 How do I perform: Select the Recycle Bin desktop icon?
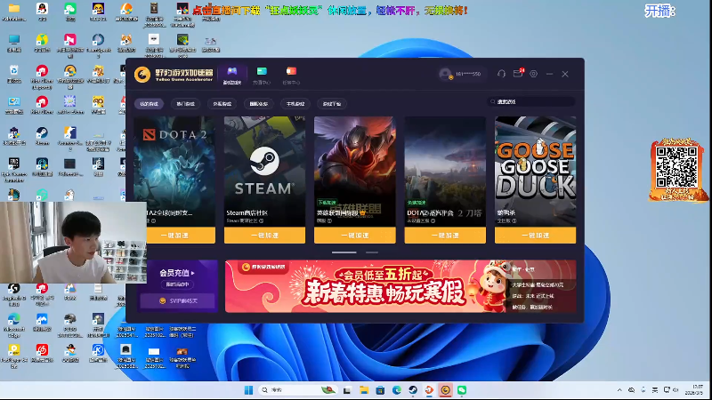(x=14, y=74)
